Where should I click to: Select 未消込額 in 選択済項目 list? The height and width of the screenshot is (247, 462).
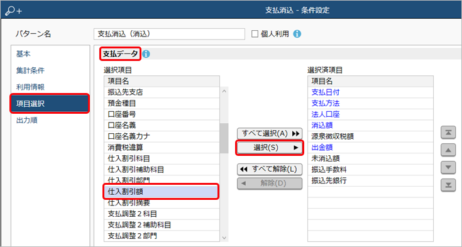(370, 158)
